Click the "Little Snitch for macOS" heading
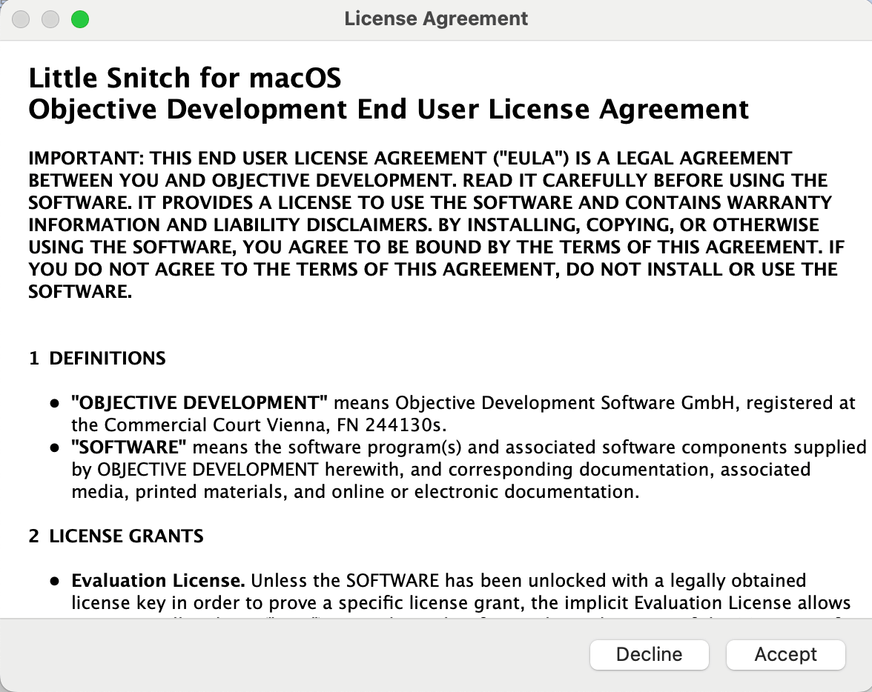The width and height of the screenshot is (872, 692). [185, 78]
